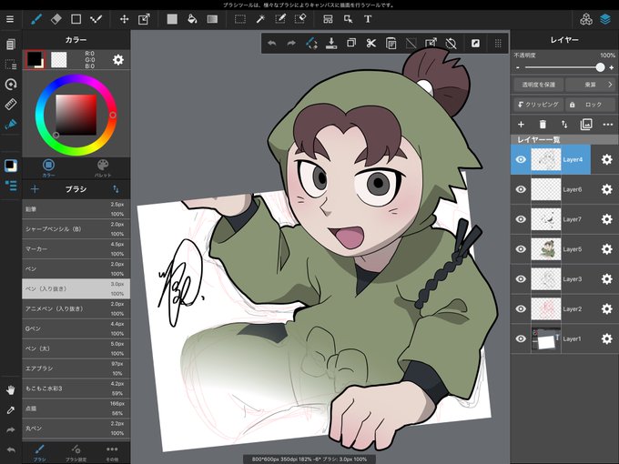Hide Layer3 with eye icon
The width and height of the screenshot is (619, 464).
click(521, 279)
